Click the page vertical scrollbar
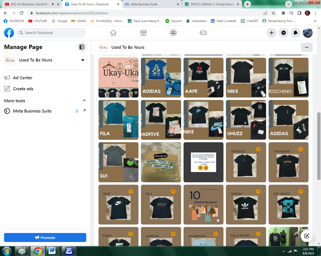The width and height of the screenshot is (321, 256). point(319,146)
